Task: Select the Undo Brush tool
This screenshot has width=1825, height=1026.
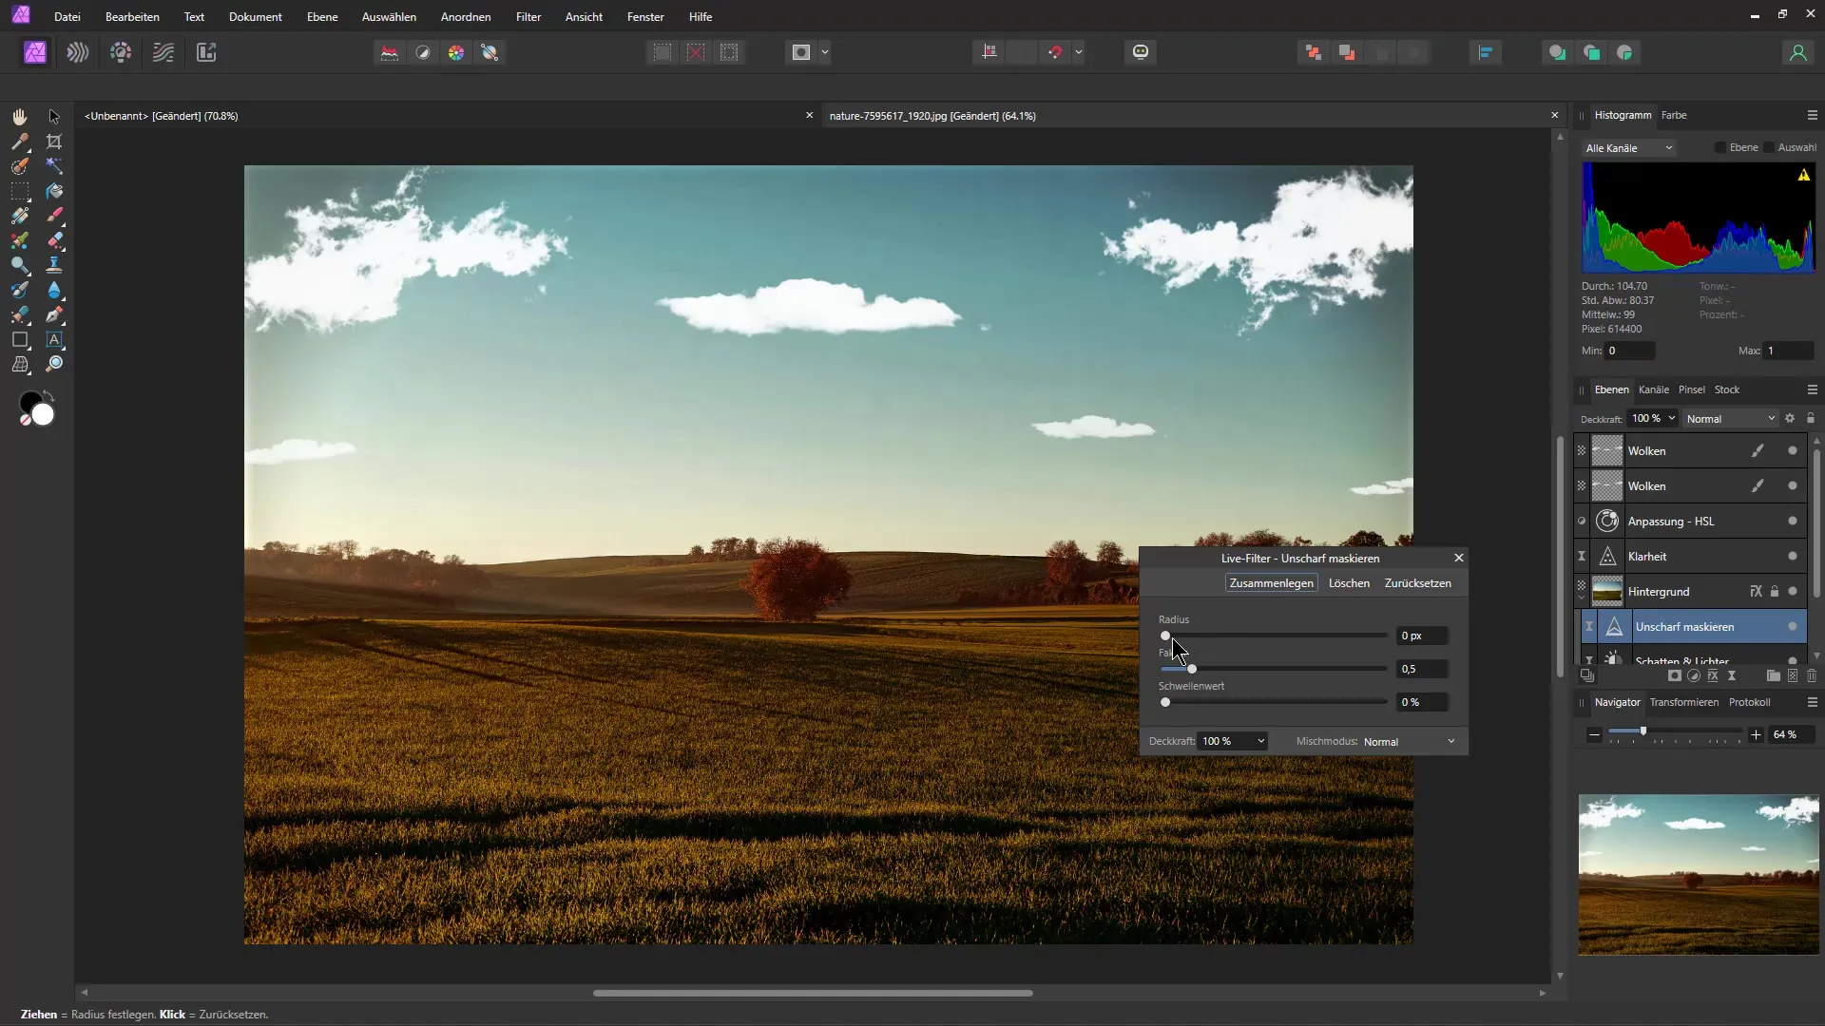Action: click(x=19, y=290)
